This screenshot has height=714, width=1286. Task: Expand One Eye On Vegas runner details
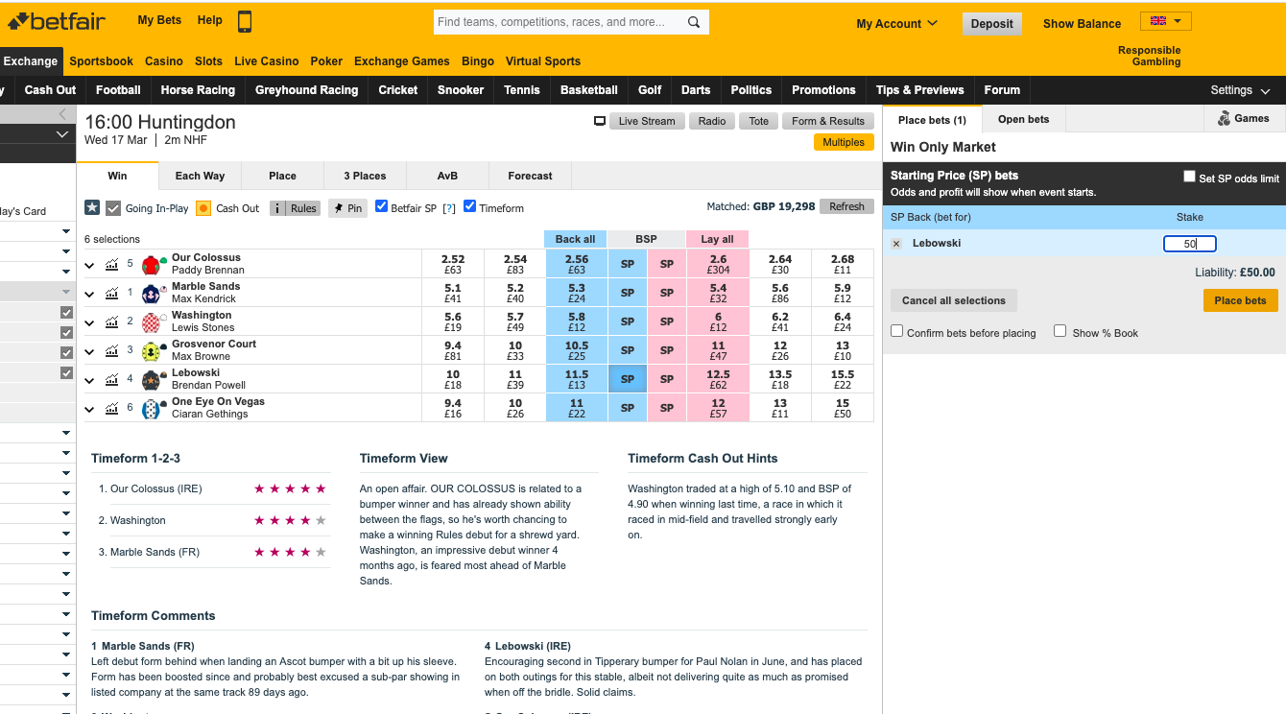coord(90,409)
